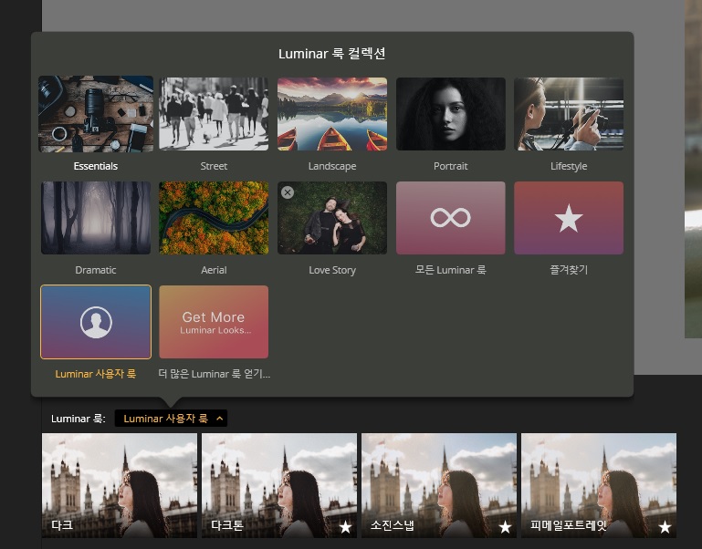Screen dimensions: 702x549
Task: Click the Dramatic label text
Action: coord(96,270)
